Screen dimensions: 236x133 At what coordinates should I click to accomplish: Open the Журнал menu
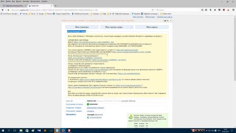(19, 1)
